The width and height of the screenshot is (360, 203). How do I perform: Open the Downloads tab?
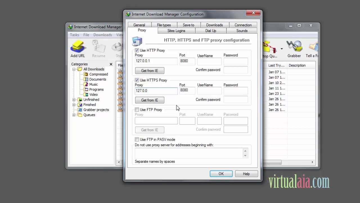[214, 25]
